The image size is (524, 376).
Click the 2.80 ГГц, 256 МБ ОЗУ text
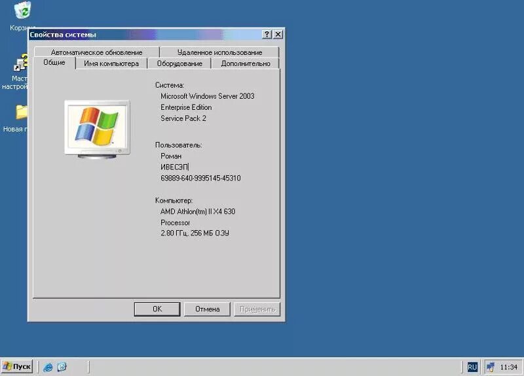(x=195, y=233)
